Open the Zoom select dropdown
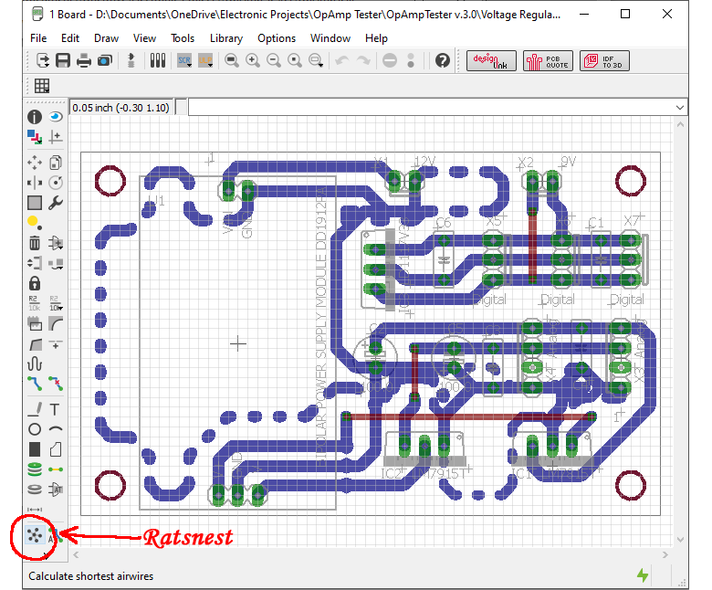712x590 pixels. tap(316, 60)
